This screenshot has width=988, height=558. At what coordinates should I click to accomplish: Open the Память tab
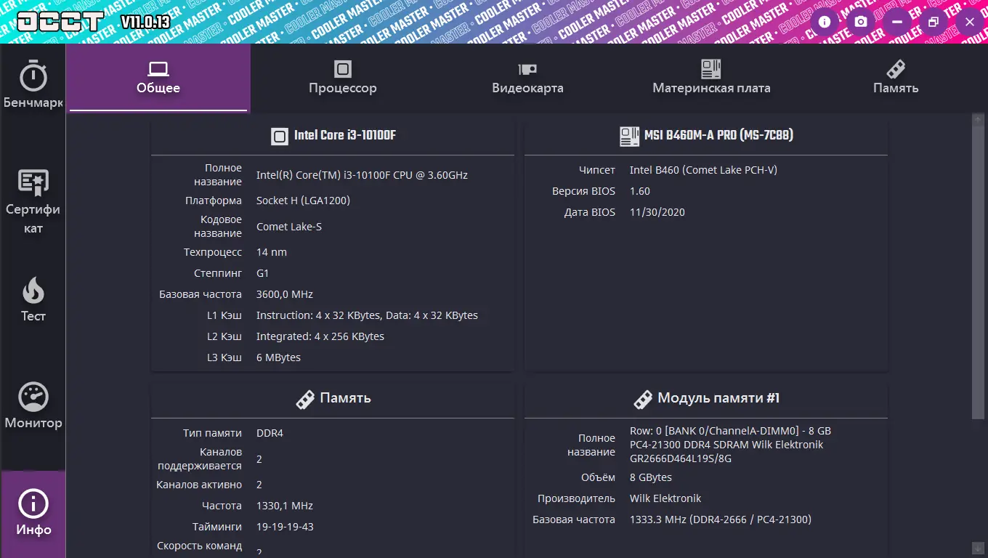coord(896,78)
